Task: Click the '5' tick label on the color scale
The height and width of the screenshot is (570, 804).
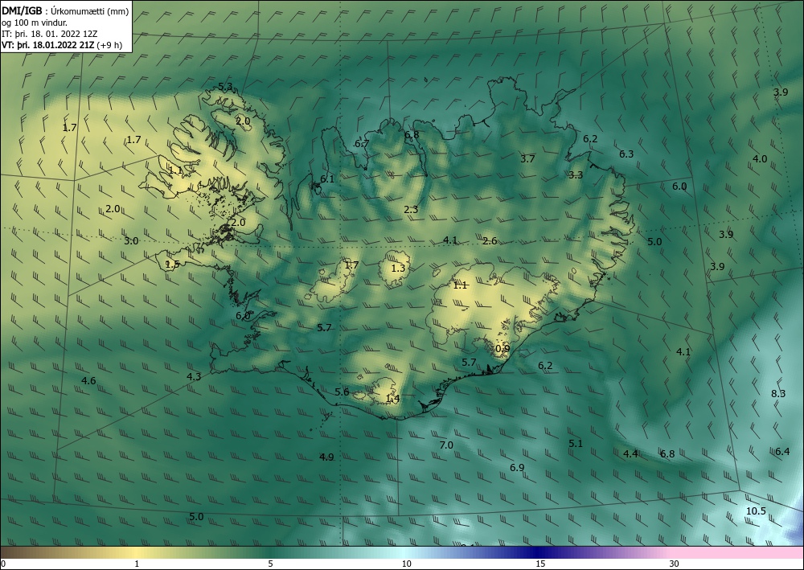Action: point(270,564)
